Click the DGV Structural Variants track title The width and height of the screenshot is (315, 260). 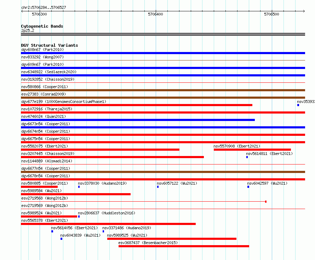[x=50, y=45]
